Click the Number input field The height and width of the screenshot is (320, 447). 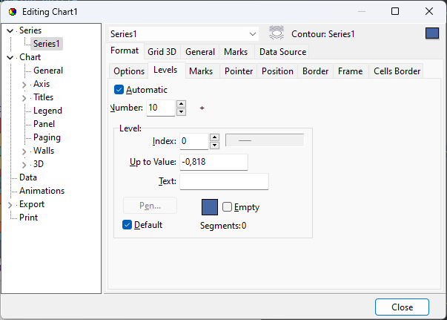(x=161, y=108)
